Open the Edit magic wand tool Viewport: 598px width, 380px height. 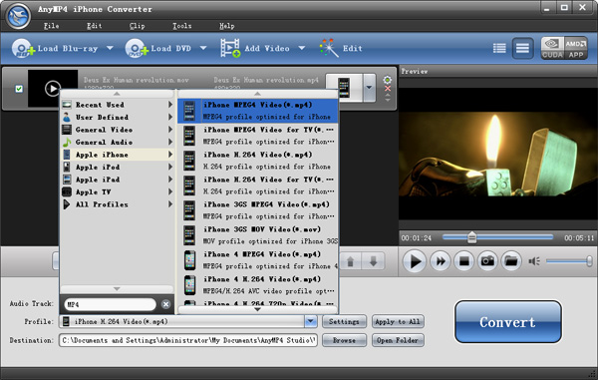(329, 48)
